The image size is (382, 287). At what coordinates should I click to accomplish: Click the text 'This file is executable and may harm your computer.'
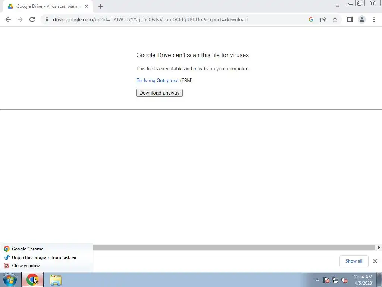192,69
